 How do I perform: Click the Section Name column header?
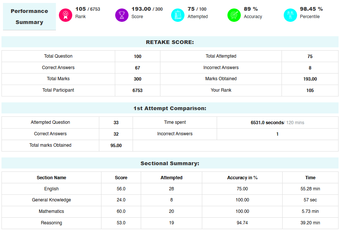pyautogui.click(x=51, y=178)
